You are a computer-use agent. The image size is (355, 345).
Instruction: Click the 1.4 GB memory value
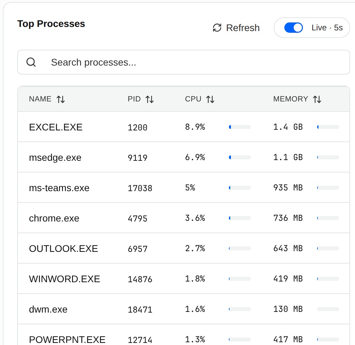pyautogui.click(x=288, y=127)
